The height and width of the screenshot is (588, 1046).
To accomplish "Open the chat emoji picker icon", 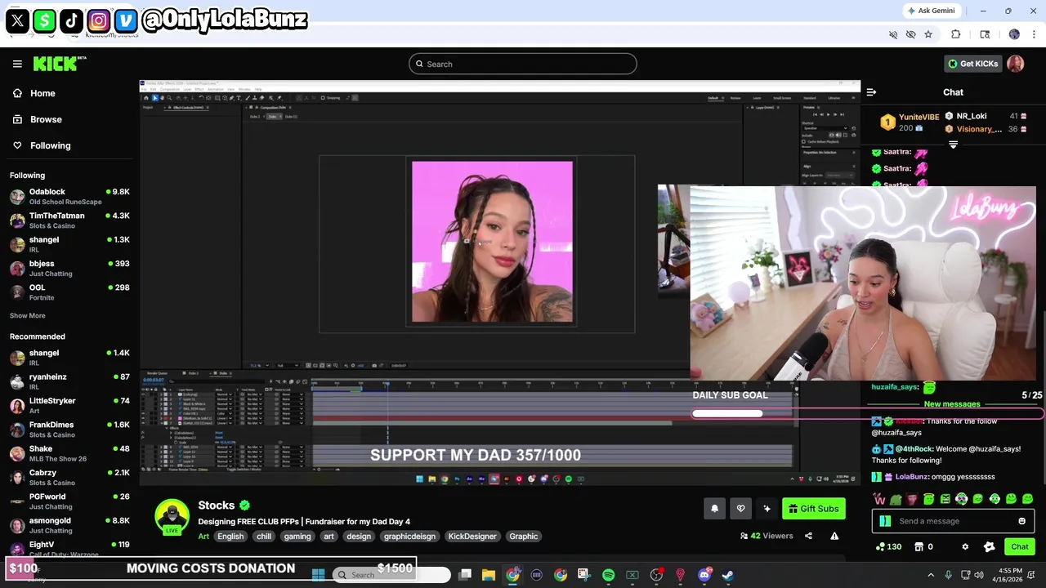I will coord(1021,521).
